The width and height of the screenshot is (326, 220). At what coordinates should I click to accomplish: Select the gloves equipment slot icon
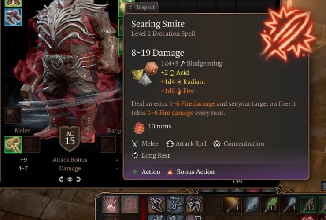click(x=13, y=18)
